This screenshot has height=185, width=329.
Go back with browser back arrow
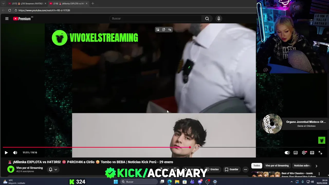3,10
